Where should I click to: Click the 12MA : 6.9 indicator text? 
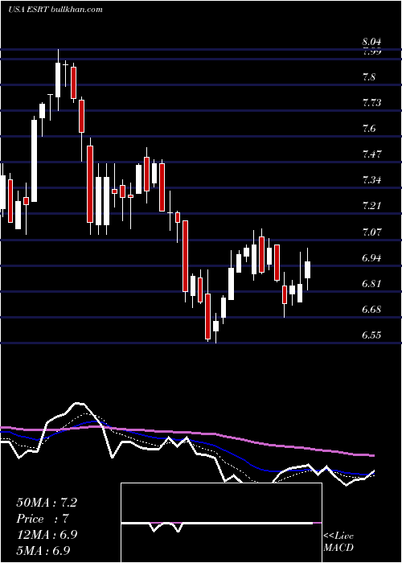[47, 535]
